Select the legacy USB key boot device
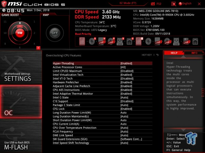 pos(176,41)
